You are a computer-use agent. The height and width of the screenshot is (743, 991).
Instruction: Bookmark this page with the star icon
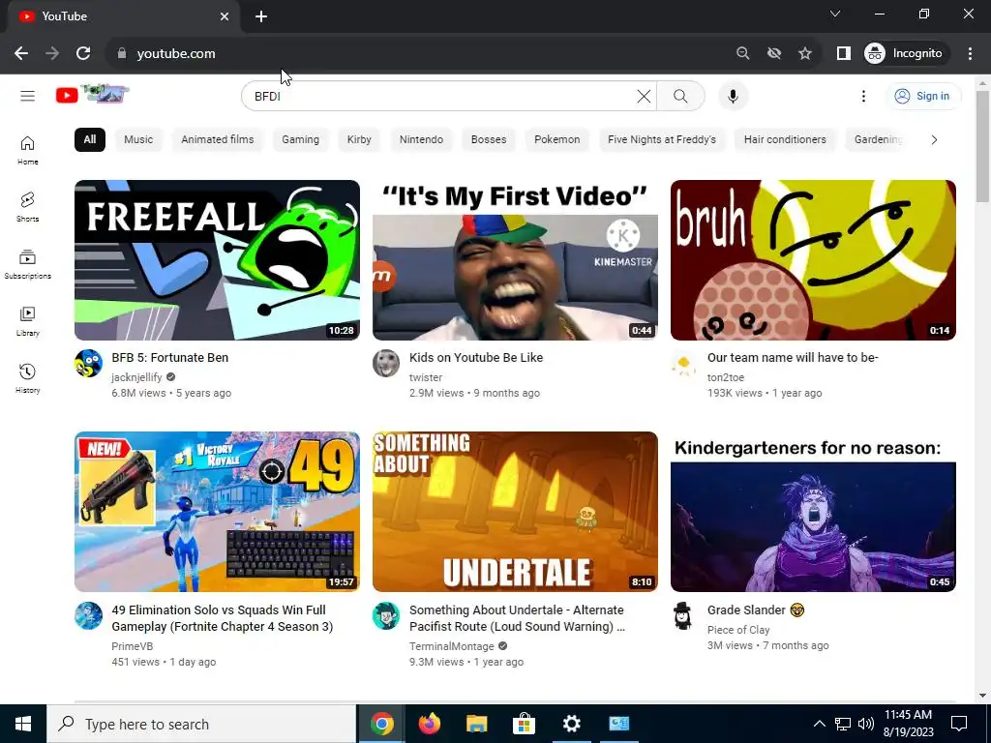click(804, 54)
